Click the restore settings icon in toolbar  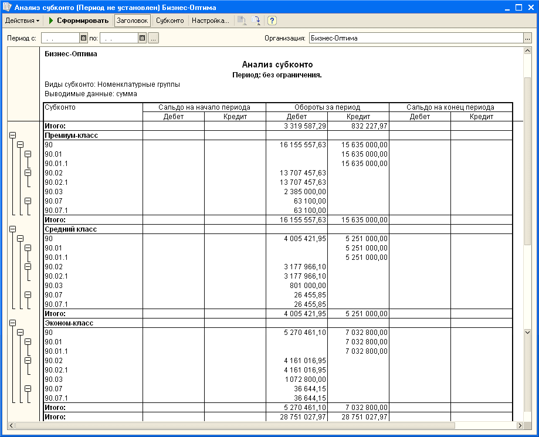point(242,21)
